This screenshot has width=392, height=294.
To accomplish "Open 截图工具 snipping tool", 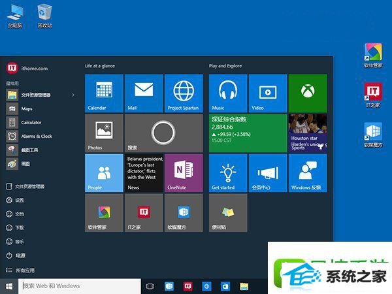I will click(x=40, y=150).
